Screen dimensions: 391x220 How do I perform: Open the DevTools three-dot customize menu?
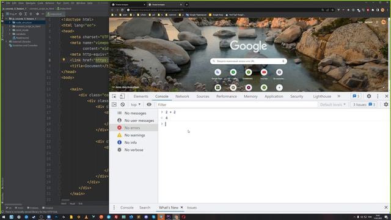click(378, 97)
